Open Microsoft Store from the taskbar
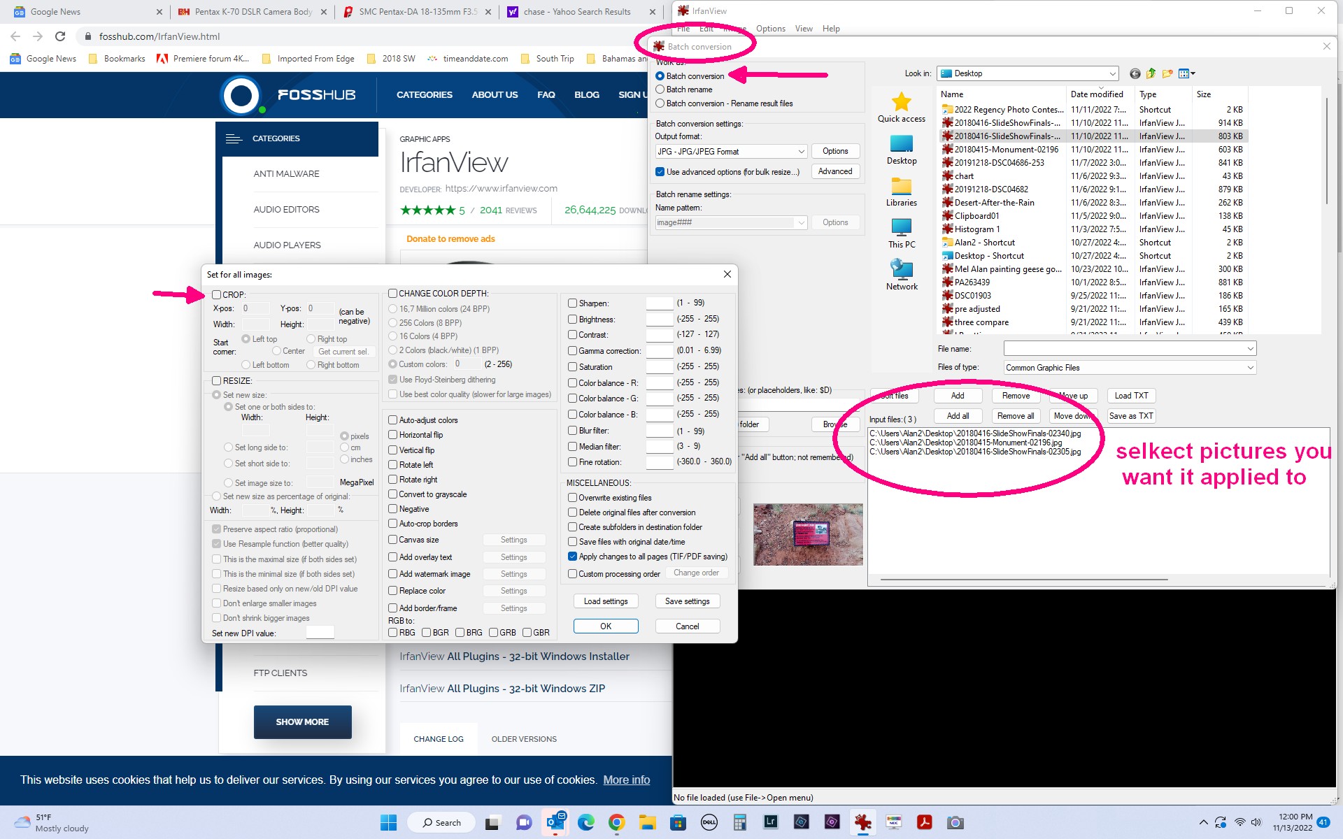1343x839 pixels. coord(678,822)
